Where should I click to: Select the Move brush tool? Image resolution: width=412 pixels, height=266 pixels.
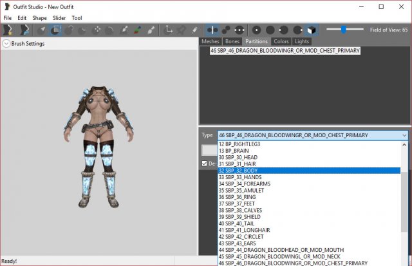coord(97,30)
